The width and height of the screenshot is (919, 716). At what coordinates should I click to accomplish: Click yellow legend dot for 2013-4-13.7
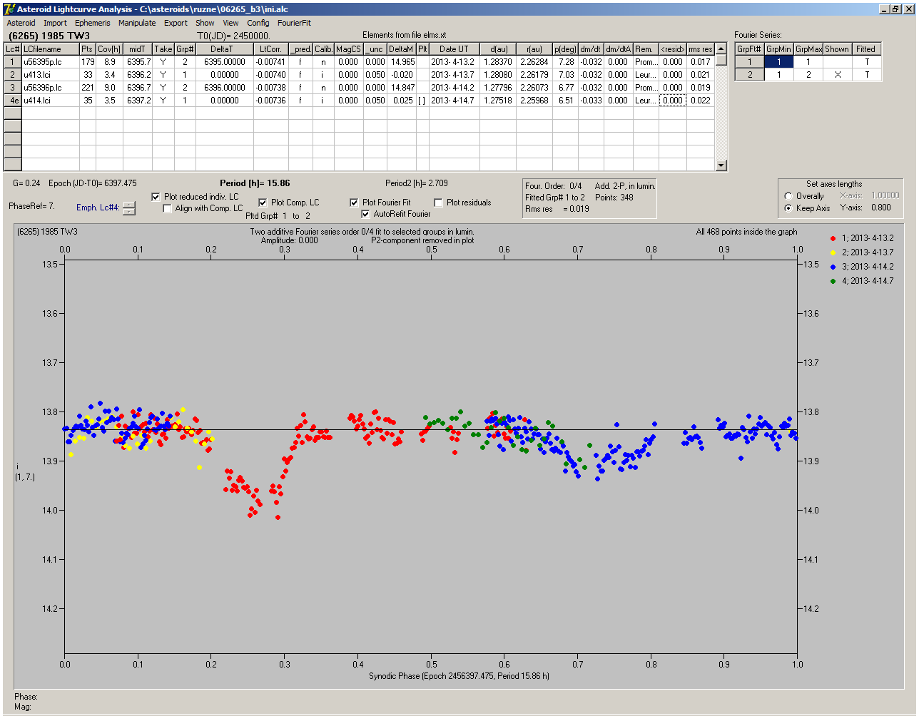833,252
